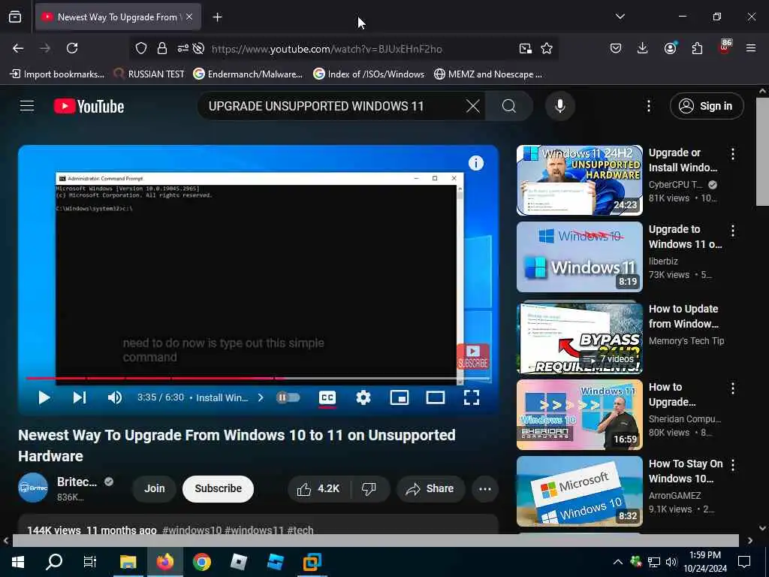Open more actions below the video
Viewport: 769px width, 577px height.
pos(485,488)
